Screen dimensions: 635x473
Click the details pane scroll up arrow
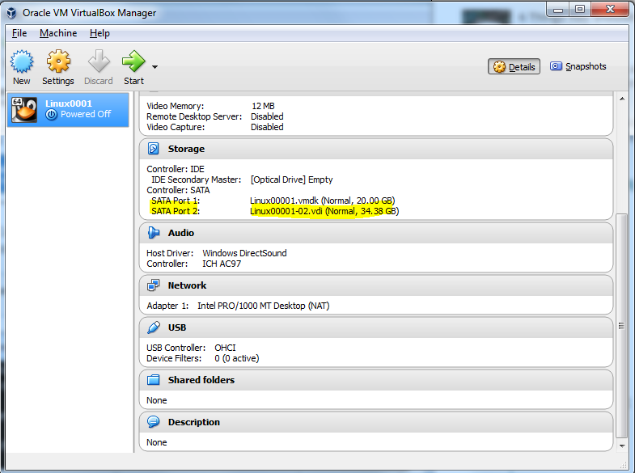point(622,99)
